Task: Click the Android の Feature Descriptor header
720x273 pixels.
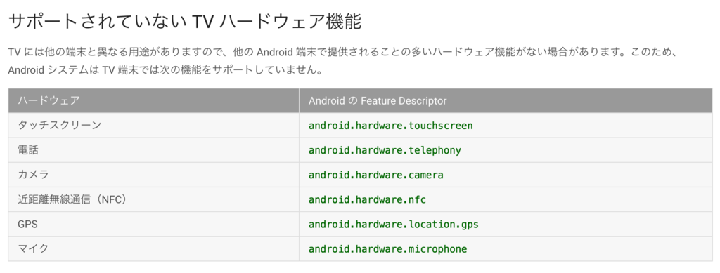Action: point(506,101)
